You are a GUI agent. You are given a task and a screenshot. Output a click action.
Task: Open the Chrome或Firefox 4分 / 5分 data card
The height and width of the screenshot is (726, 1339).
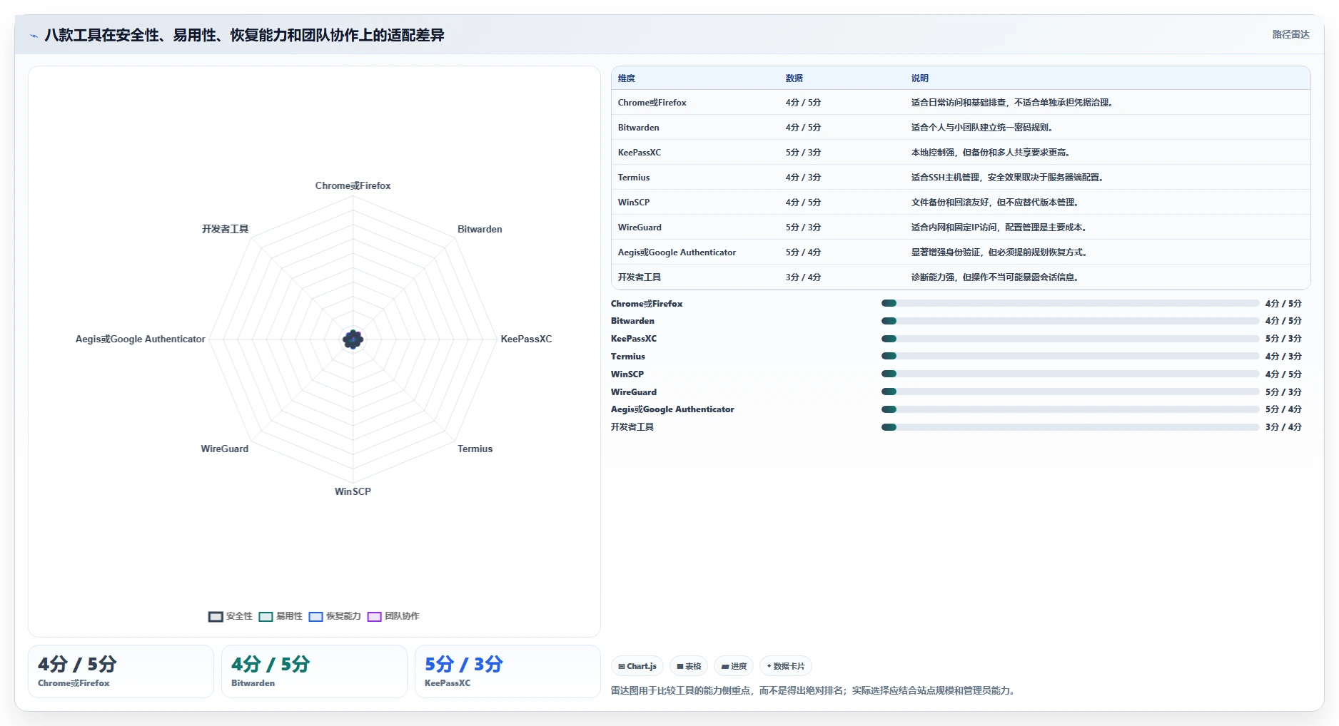point(121,671)
